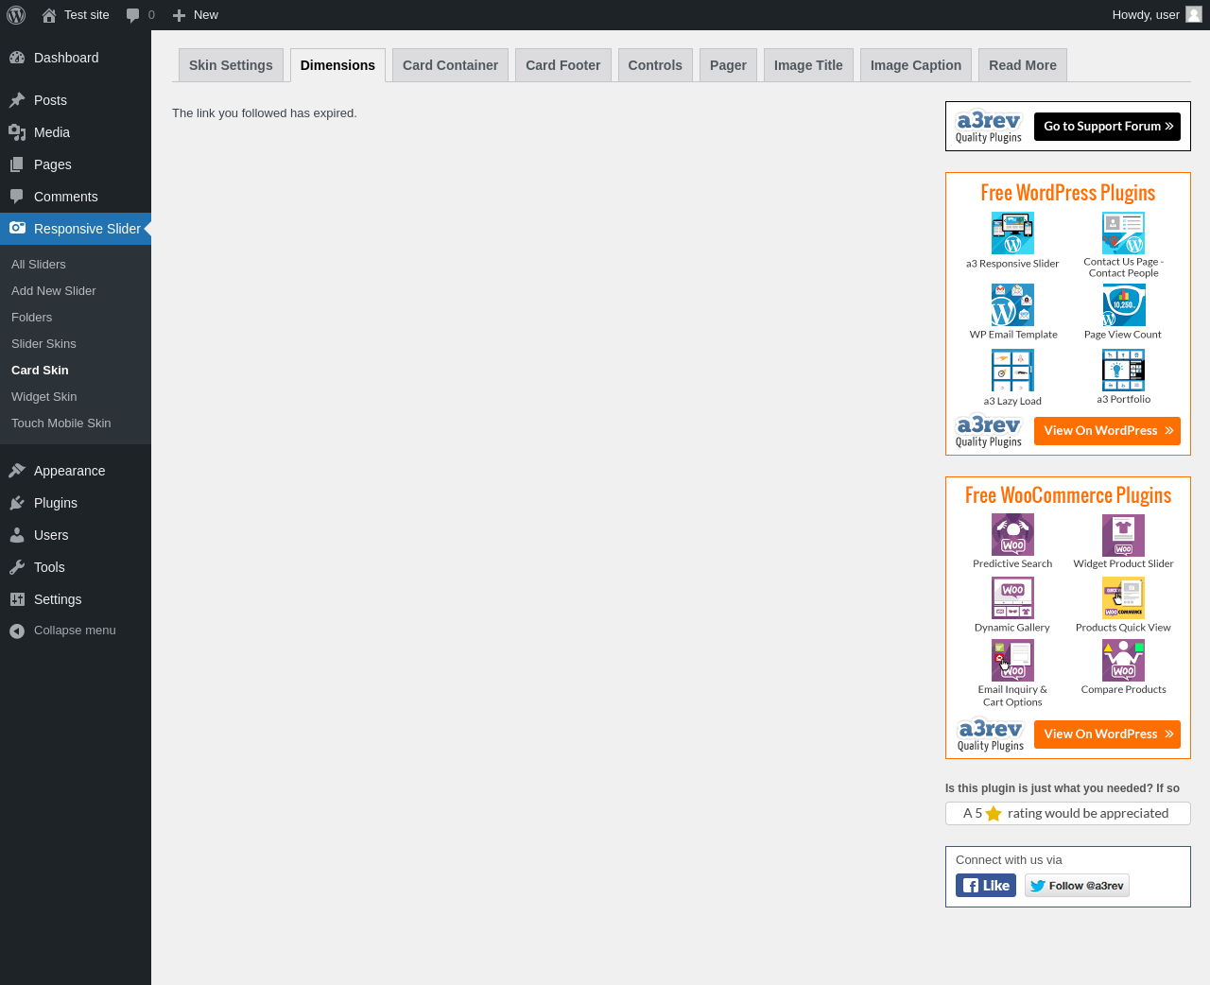Click Go to Support Forum button
This screenshot has width=1210, height=985.
(x=1107, y=127)
